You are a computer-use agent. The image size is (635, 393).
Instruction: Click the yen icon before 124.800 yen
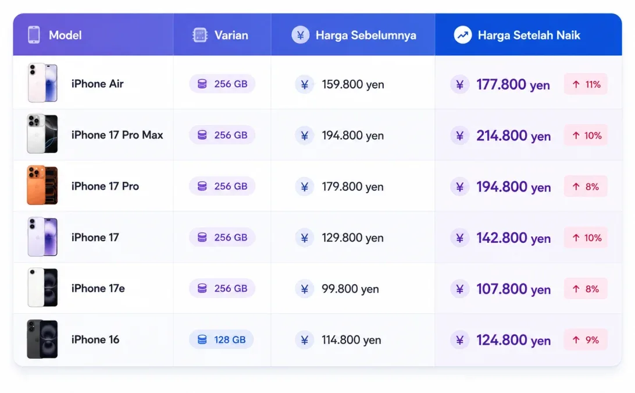coord(459,340)
